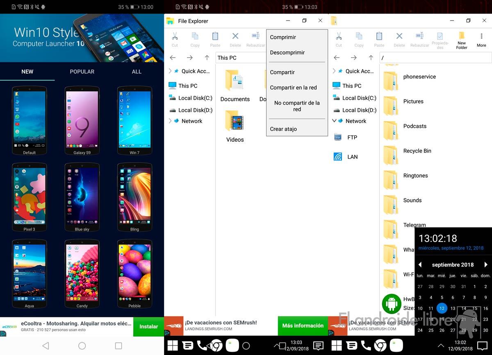
Task: Select the Cut tool in the File Explorer titled window
Action: tap(175, 39)
